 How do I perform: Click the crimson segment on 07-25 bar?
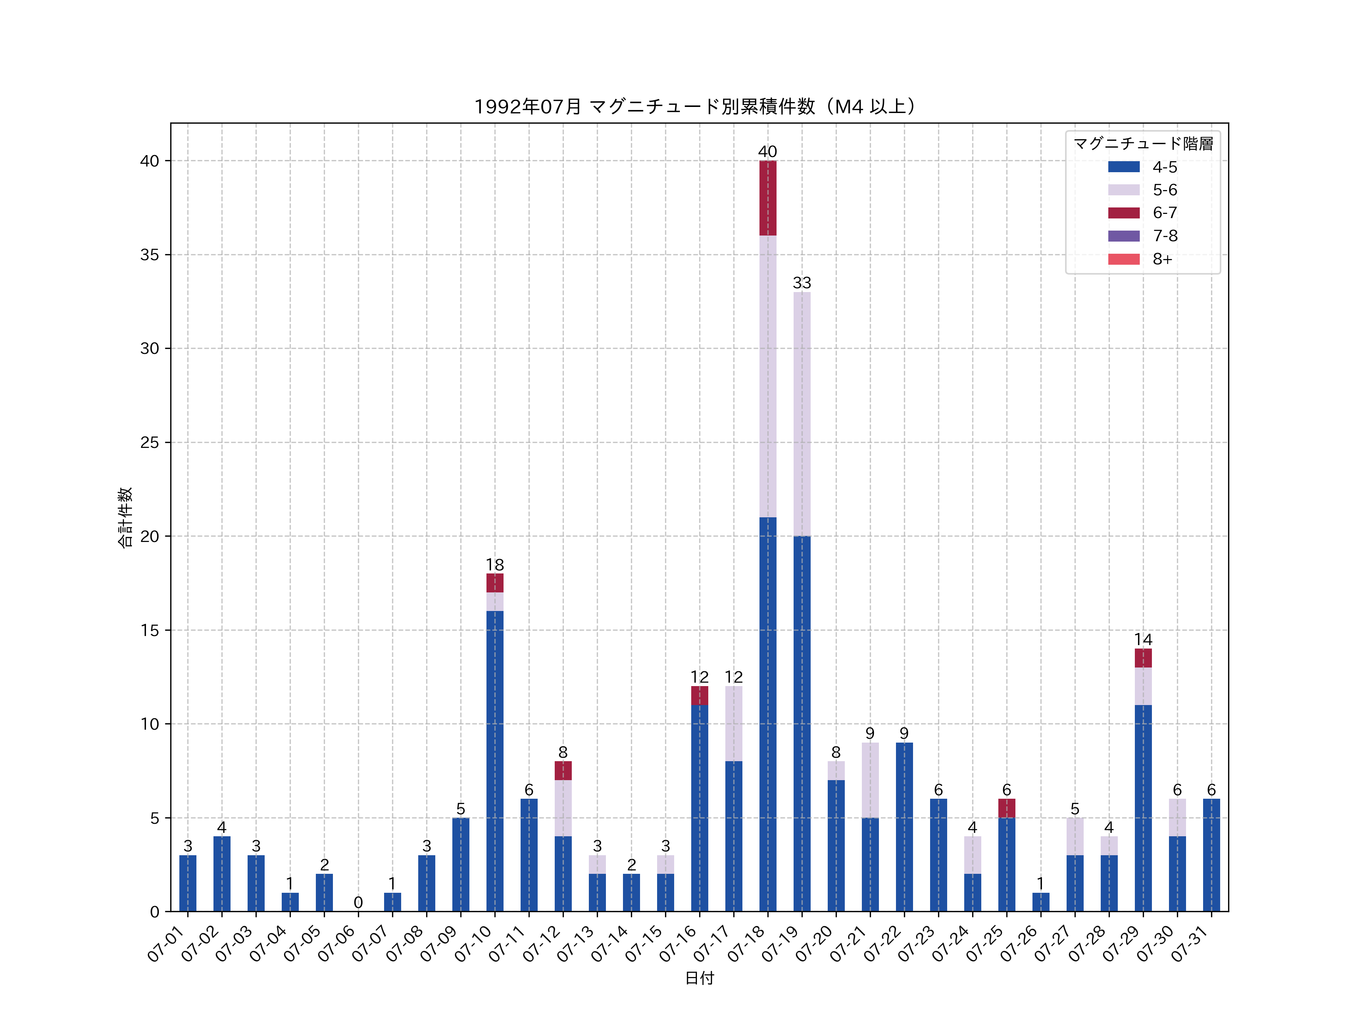click(x=1006, y=808)
